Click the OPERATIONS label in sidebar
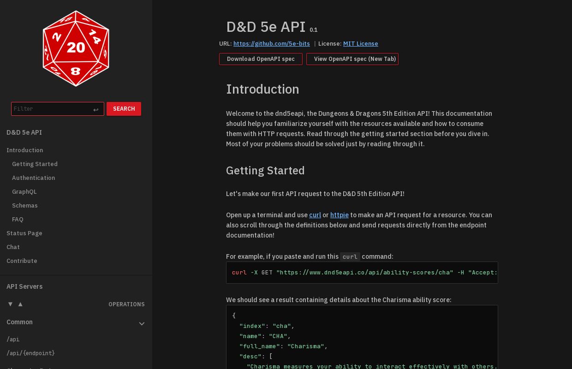Viewport: 572px width, 369px height. click(x=126, y=304)
